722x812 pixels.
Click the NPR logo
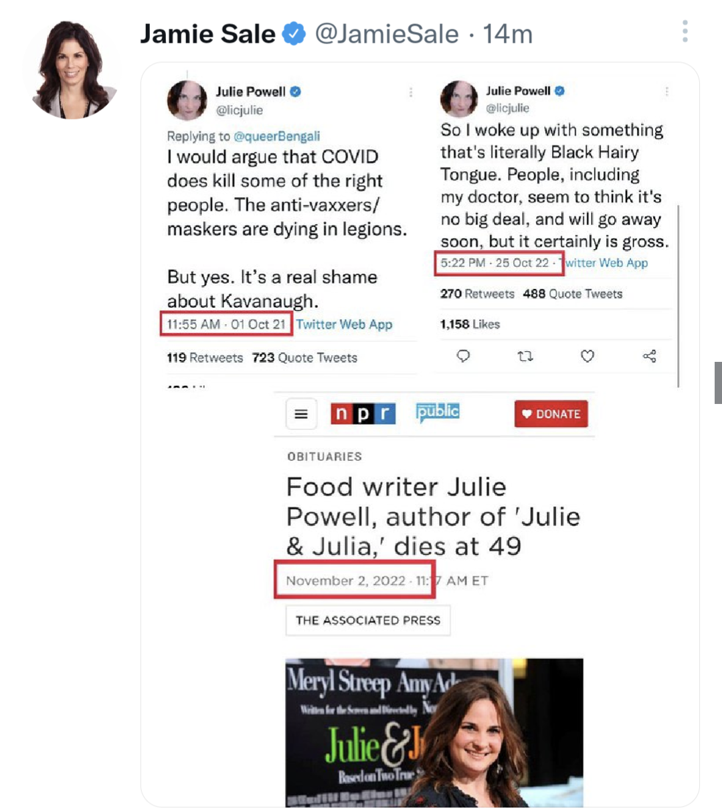tap(363, 414)
